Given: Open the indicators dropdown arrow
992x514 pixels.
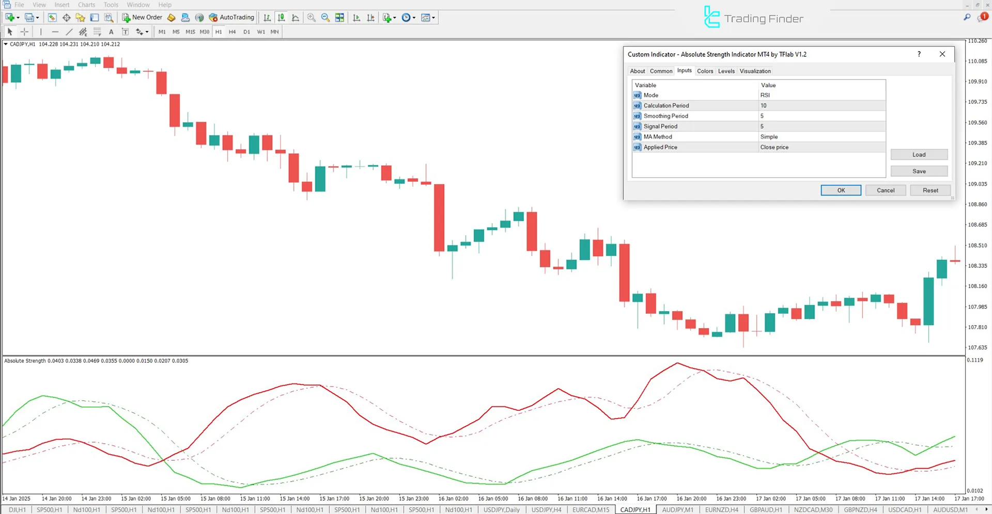Looking at the screenshot, I should coord(394,17).
